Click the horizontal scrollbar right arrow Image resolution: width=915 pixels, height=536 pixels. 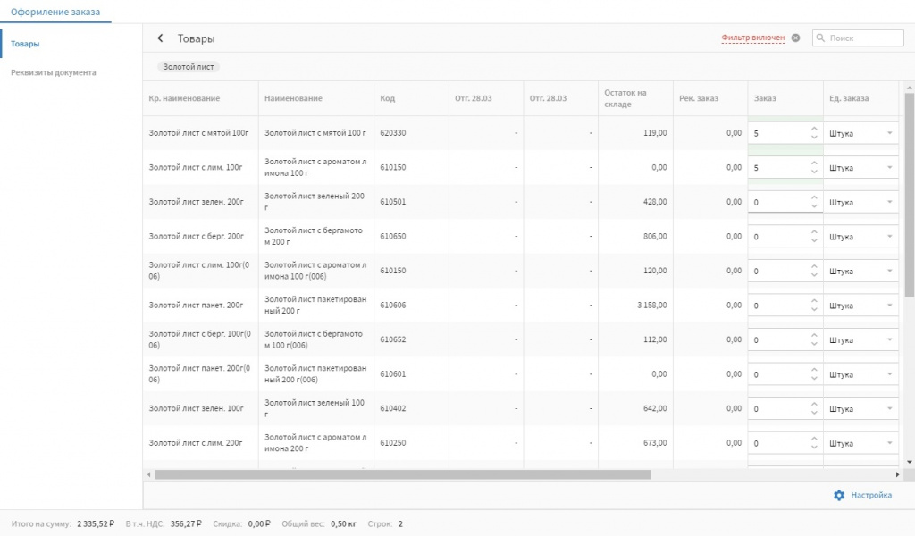tap(897, 474)
